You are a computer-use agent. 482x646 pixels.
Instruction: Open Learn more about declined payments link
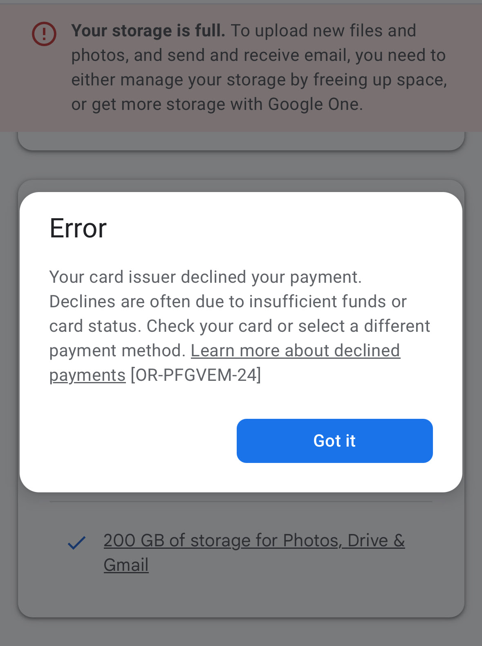[x=224, y=362]
